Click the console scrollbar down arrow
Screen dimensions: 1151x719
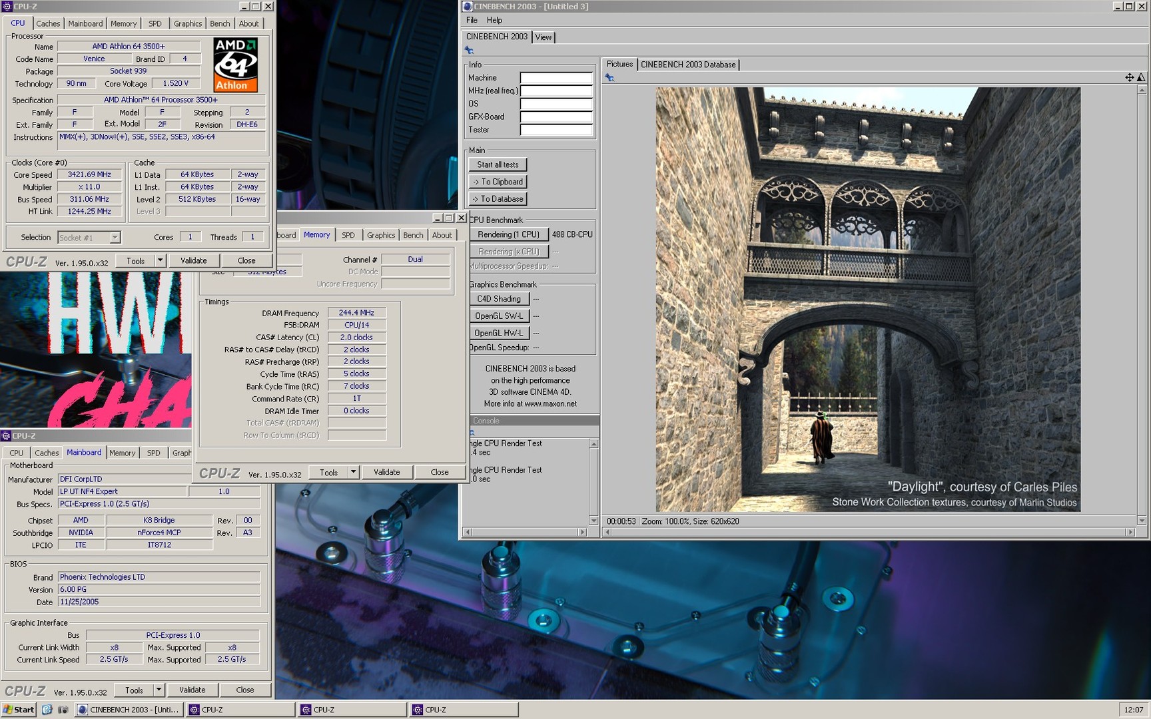point(593,521)
